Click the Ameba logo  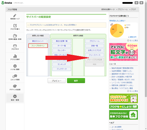pyautogui.click(x=6, y=3)
